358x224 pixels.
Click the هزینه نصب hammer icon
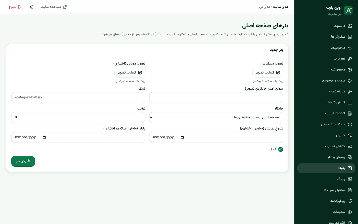pyautogui.click(x=350, y=91)
